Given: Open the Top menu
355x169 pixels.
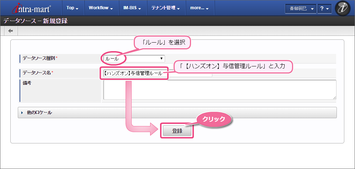Looking at the screenshot, I should [x=73, y=8].
